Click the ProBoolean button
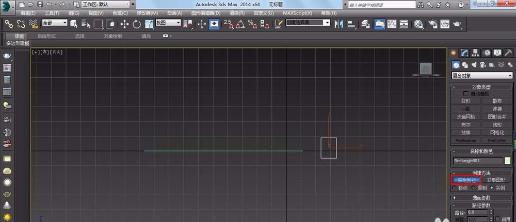The image size is (516, 222). [x=466, y=141]
